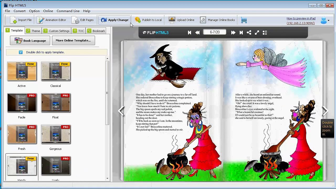Image resolution: width=336 pixels, height=189 pixels.
Task: Click template list scroll down arrow
Action: (107, 178)
